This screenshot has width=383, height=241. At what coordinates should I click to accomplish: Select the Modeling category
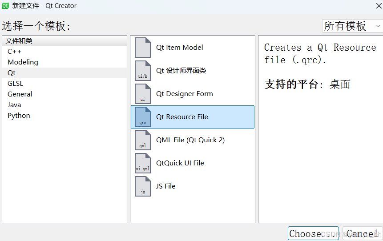click(65, 62)
